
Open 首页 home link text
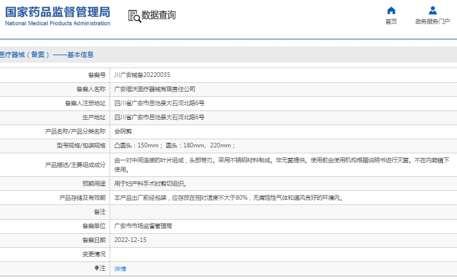pos(391,22)
